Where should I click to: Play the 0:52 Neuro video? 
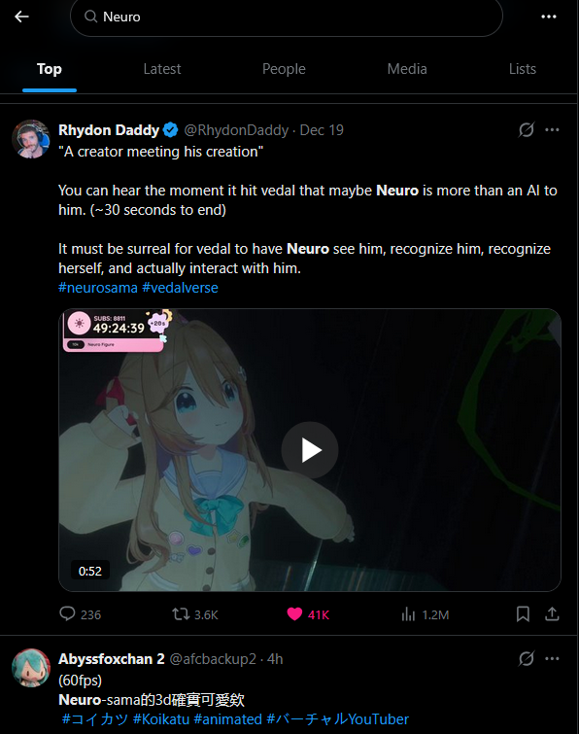pos(310,450)
